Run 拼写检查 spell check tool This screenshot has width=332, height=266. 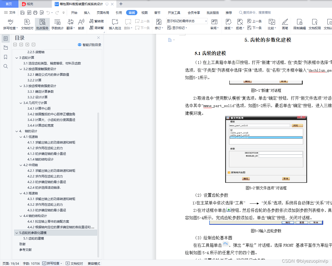point(11,24)
